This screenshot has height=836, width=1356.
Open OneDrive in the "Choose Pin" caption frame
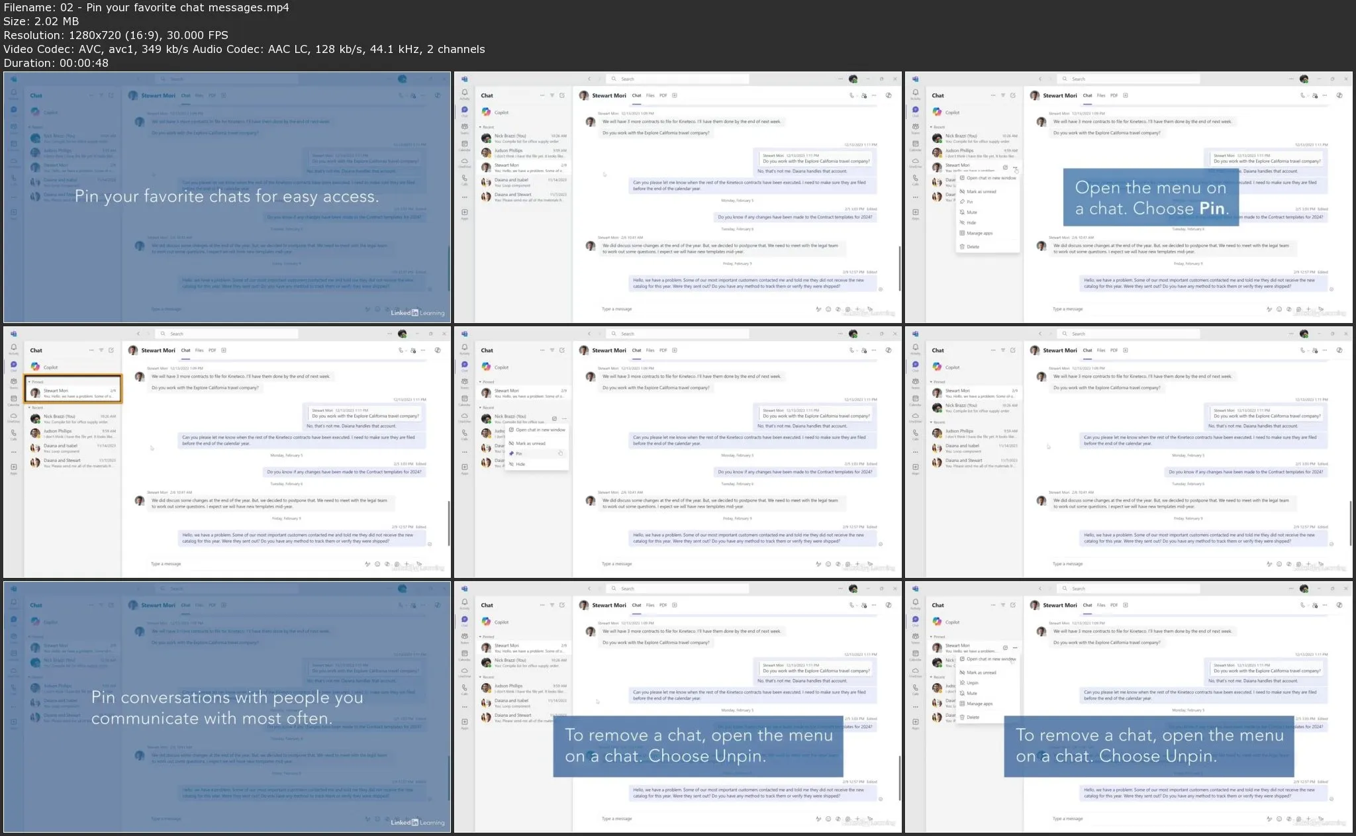[x=915, y=162]
